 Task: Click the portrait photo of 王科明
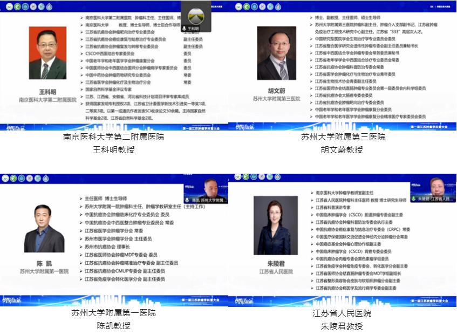click(x=48, y=53)
